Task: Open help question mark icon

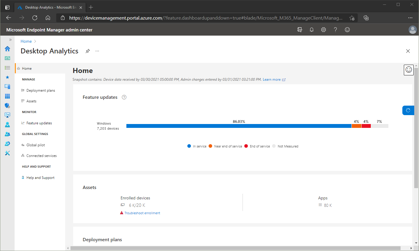Action: 335,30
